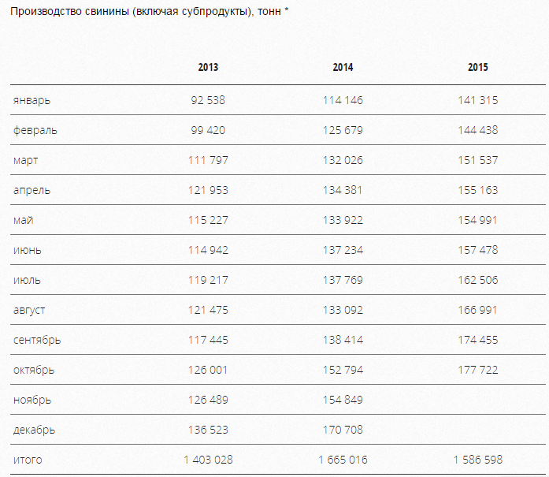
Task: Click the март row label
Action: tap(26, 160)
